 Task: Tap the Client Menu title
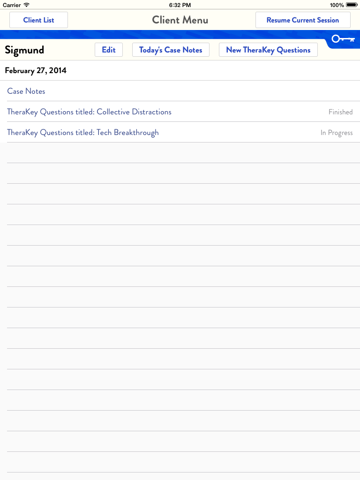coord(180,20)
